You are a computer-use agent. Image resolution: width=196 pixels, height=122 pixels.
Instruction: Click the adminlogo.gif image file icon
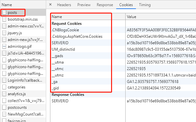coord(4,46)
